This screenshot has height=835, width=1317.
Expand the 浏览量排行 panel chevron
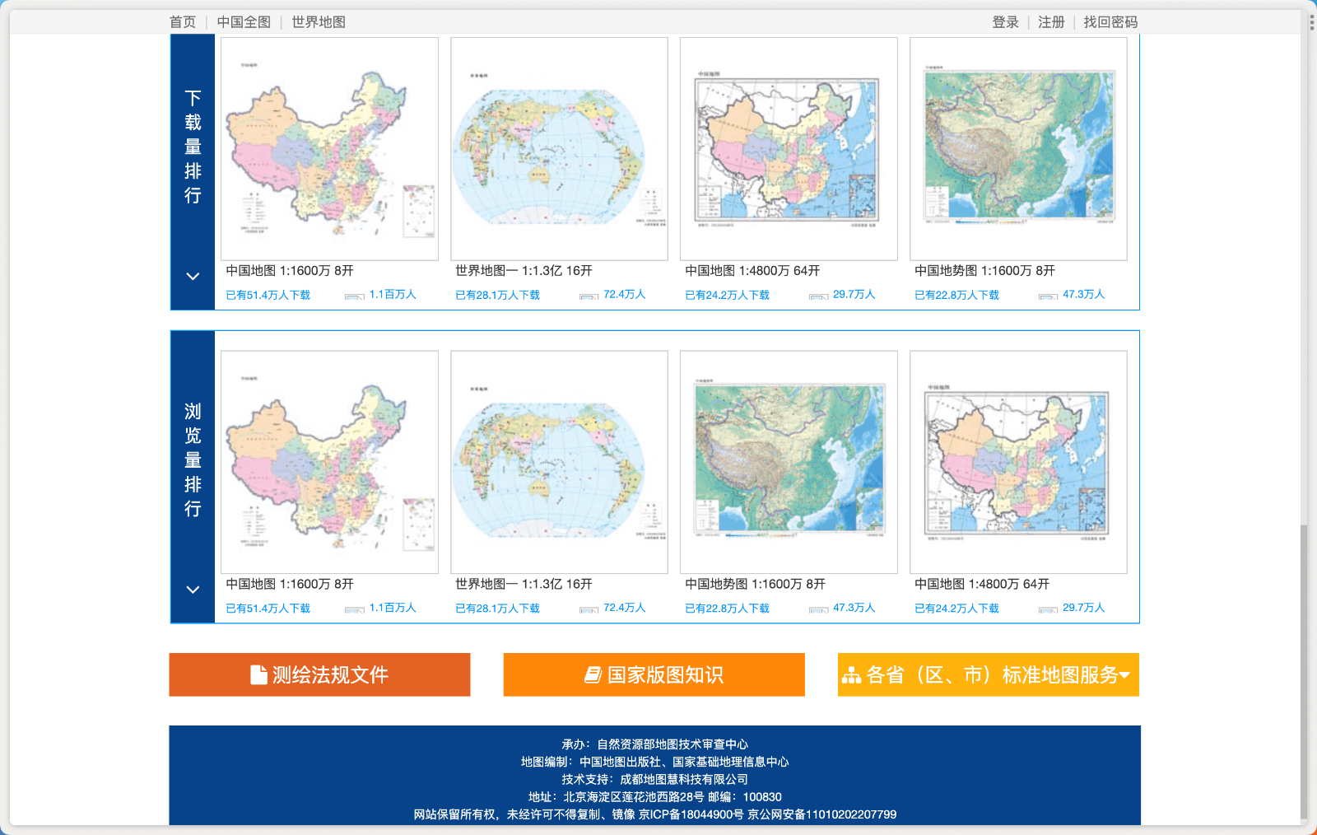click(192, 590)
